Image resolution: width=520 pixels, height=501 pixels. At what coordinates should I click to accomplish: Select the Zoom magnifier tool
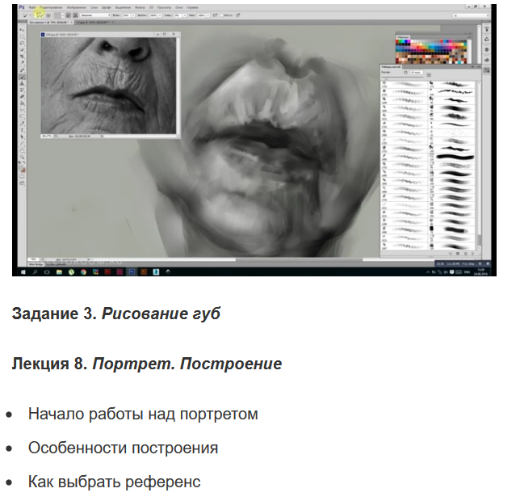22,157
